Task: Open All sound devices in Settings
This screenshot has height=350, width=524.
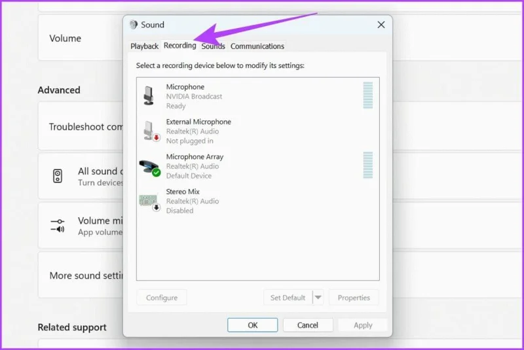Action: click(81, 176)
